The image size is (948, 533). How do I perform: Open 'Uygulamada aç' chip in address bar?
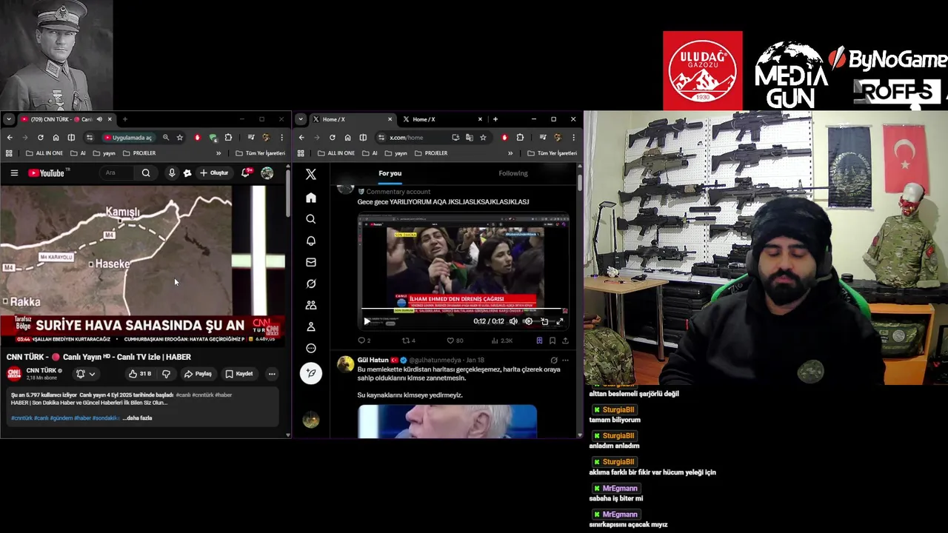coord(127,138)
